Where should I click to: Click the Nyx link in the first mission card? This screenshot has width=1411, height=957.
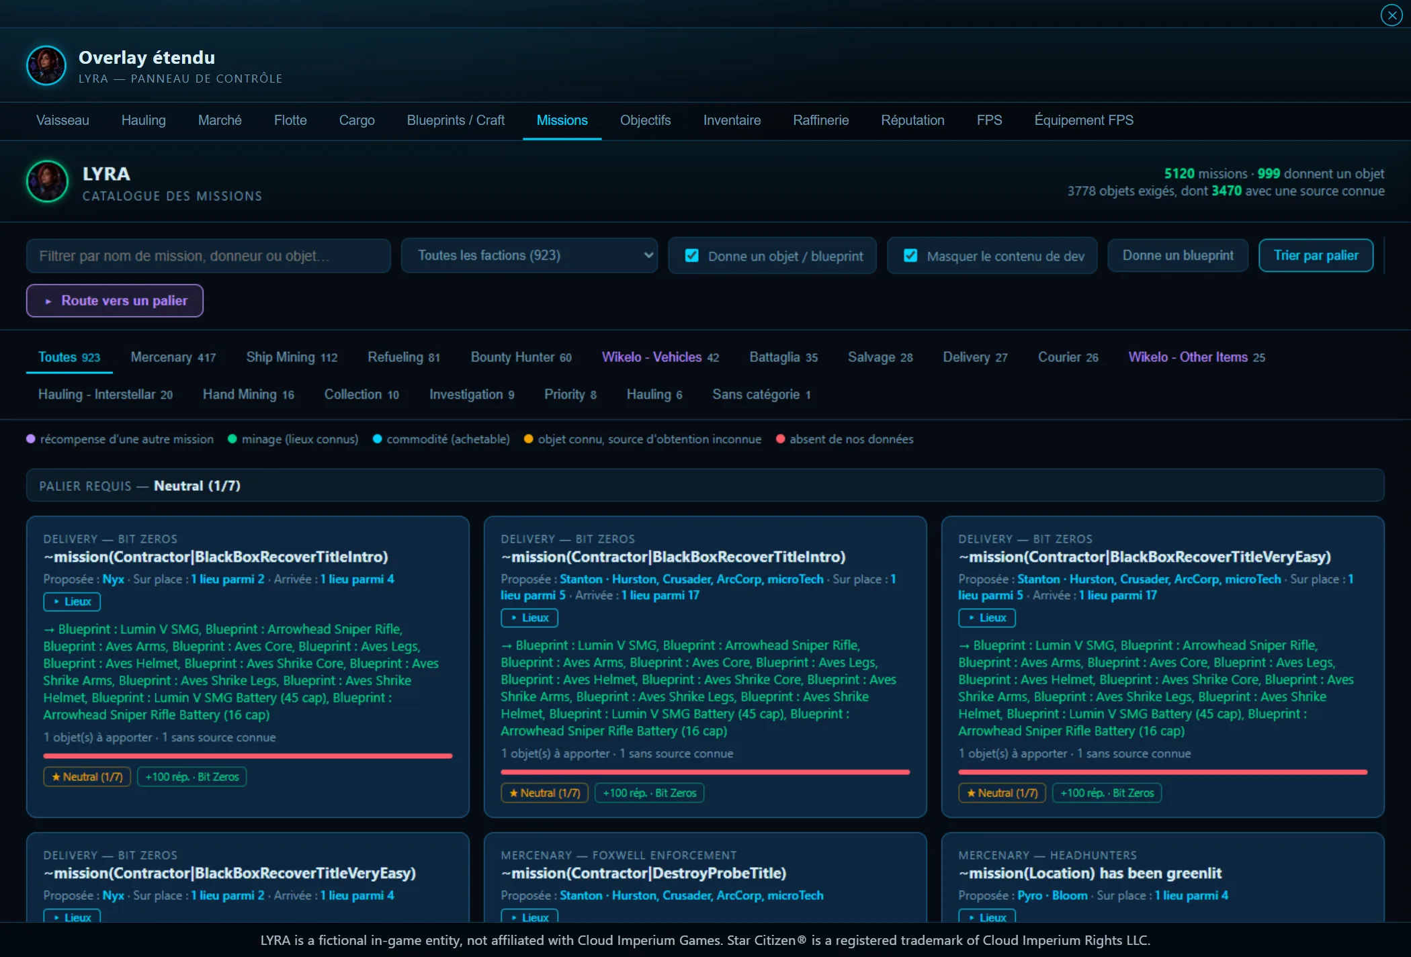click(113, 579)
